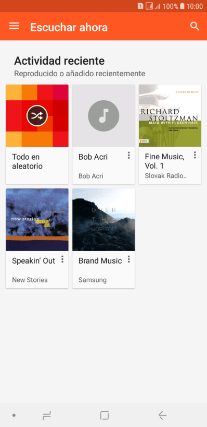
Task: Tap the recent apps navigation button
Action: [x=47, y=416]
